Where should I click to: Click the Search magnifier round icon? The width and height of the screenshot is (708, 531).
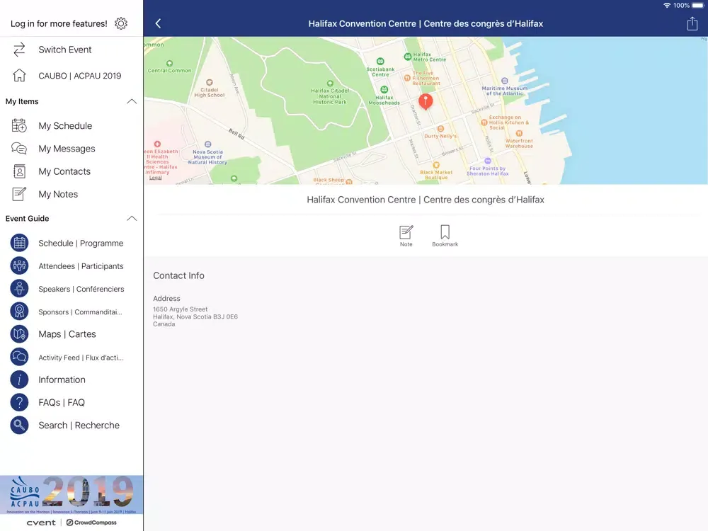click(x=19, y=426)
